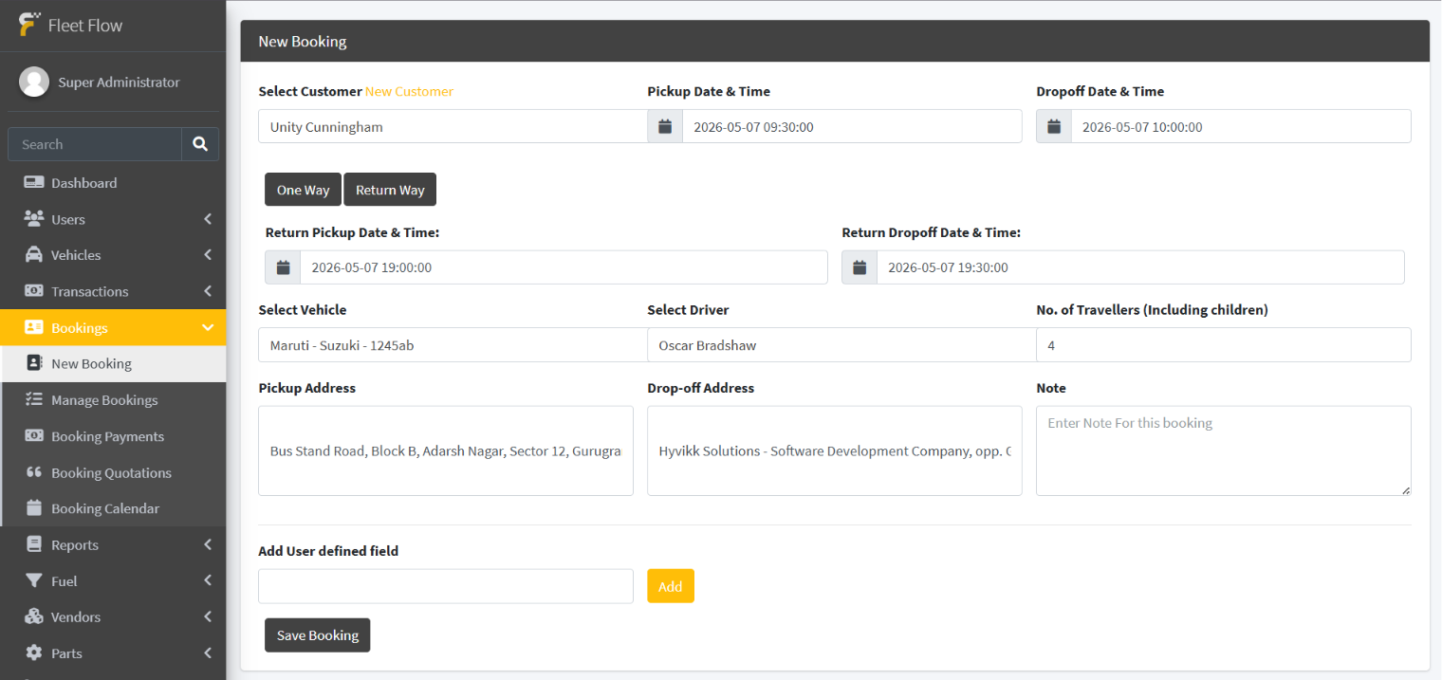Click the sidebar search magnifier button
1442x680 pixels.
(x=200, y=144)
